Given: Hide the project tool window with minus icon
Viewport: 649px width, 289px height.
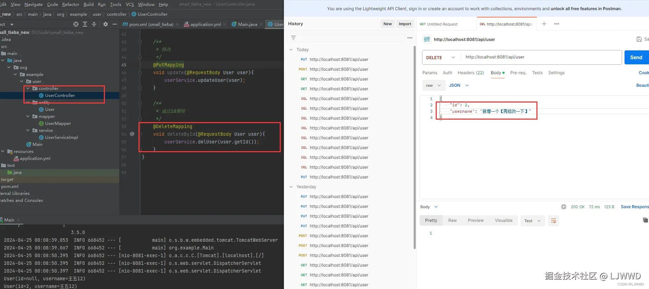Looking at the screenshot, I should point(115,24).
